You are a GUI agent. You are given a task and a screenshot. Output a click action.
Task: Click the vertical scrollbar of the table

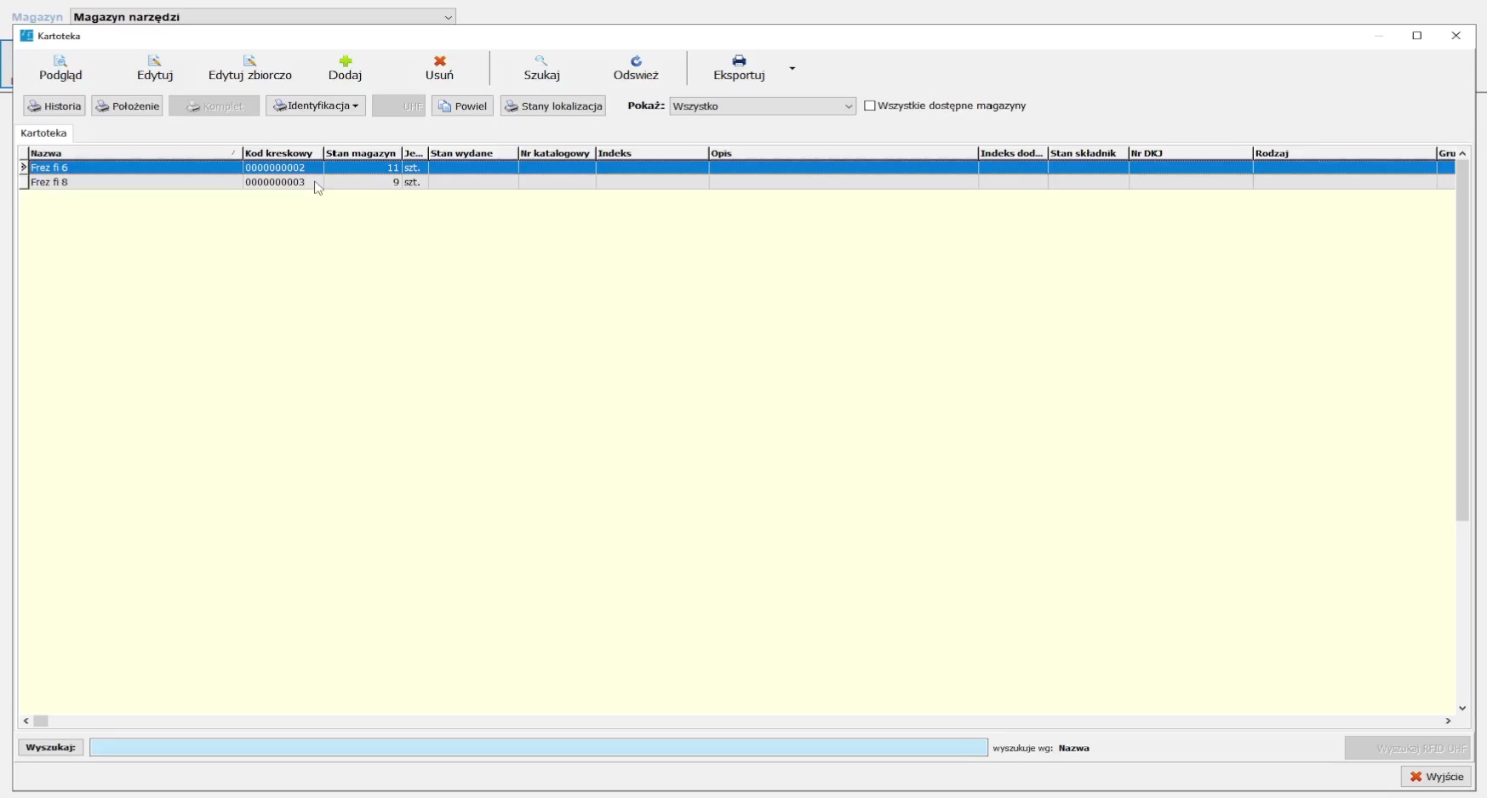pos(1462,340)
